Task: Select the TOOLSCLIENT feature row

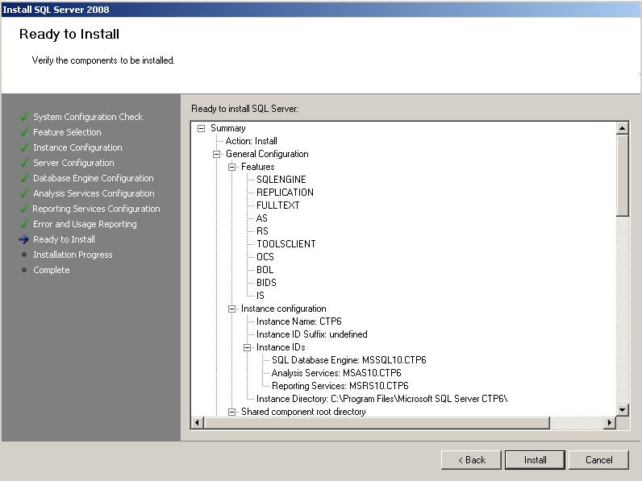Action: pyautogui.click(x=286, y=244)
